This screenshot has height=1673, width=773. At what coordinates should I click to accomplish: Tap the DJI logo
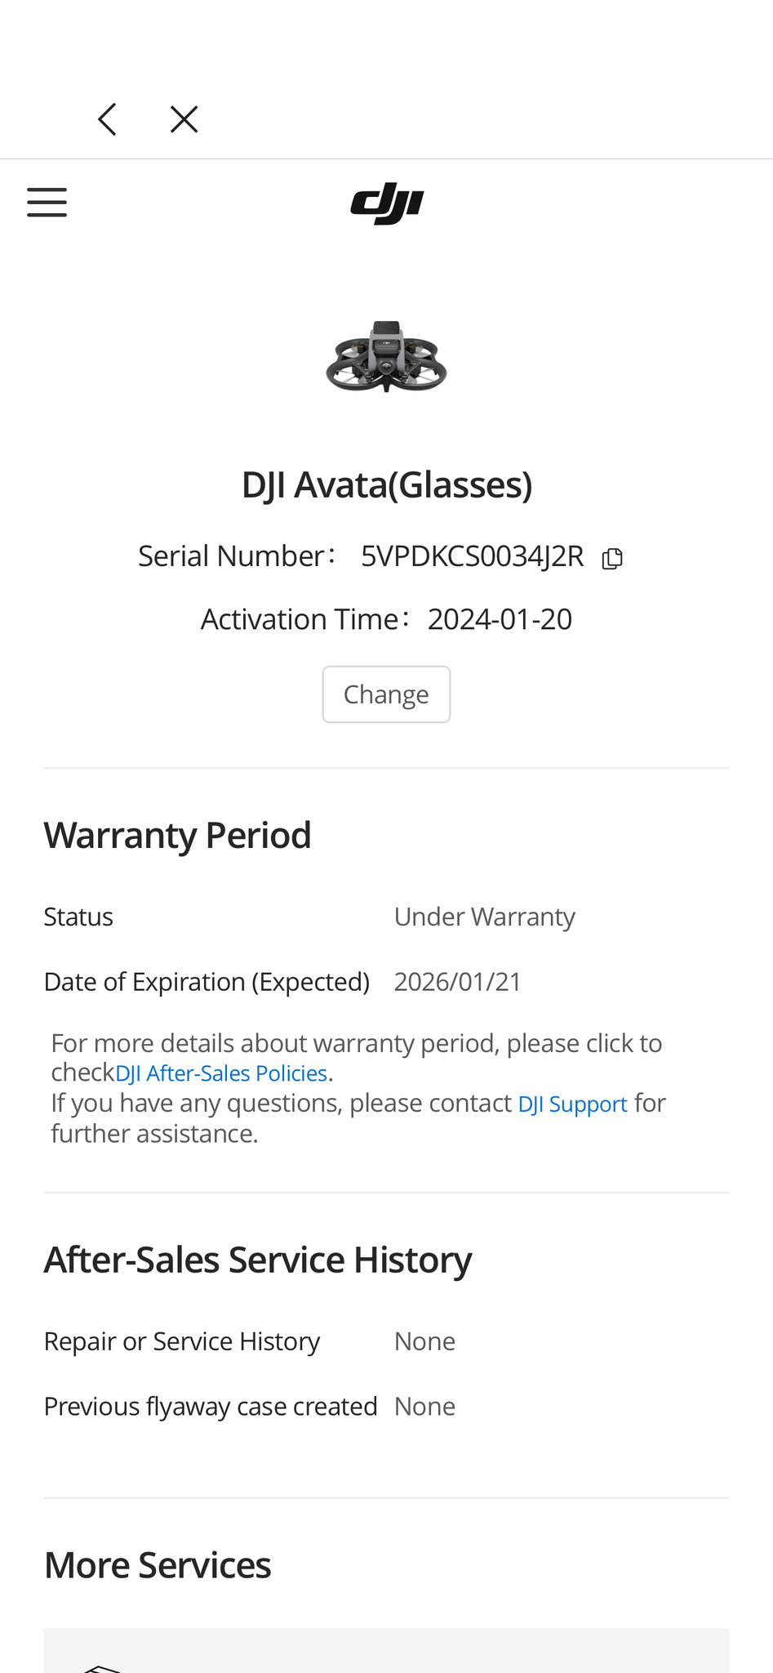click(x=387, y=203)
